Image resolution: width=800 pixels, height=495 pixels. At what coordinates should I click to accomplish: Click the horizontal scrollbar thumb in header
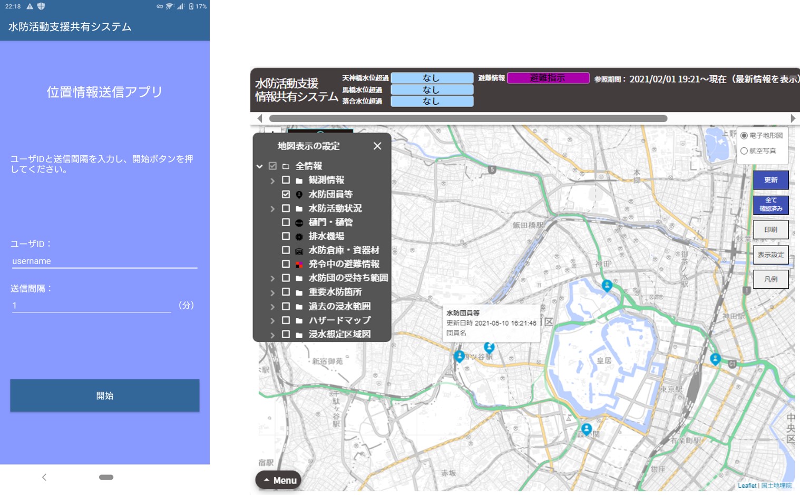pos(468,118)
